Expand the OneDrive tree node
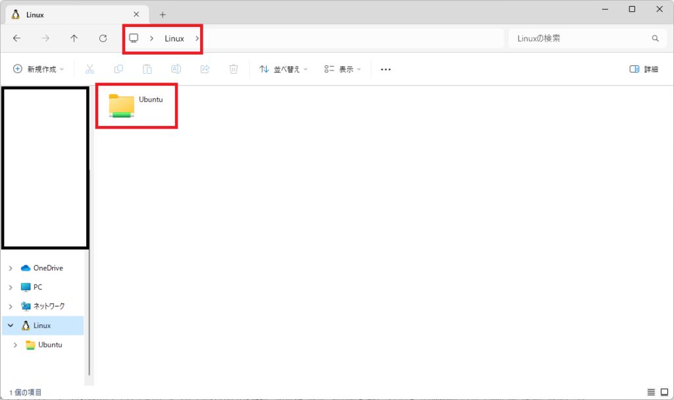 [11, 268]
